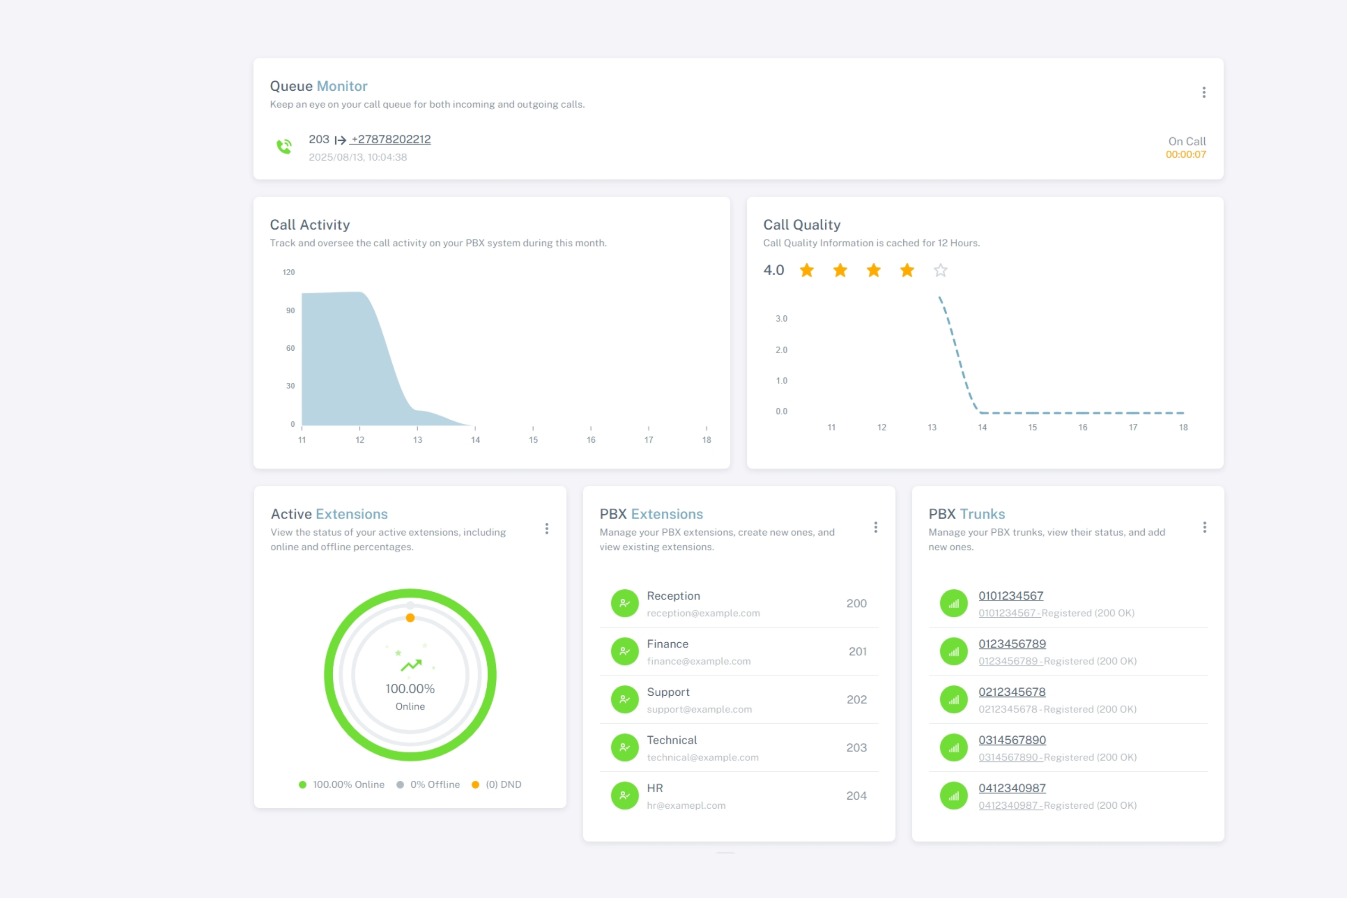Viewport: 1347px width, 898px height.
Task: Open trunk 0123456789 link
Action: (1012, 644)
